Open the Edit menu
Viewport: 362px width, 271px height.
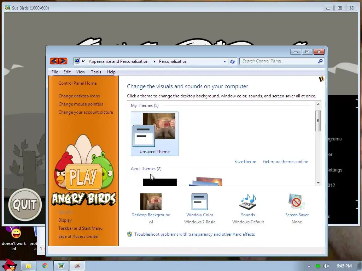(x=67, y=72)
